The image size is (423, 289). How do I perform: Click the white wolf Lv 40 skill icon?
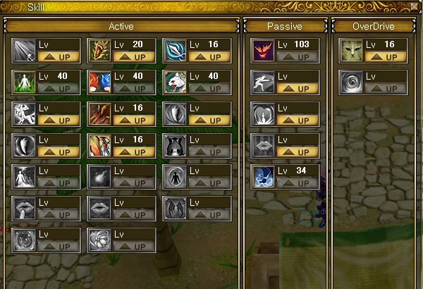click(x=176, y=82)
